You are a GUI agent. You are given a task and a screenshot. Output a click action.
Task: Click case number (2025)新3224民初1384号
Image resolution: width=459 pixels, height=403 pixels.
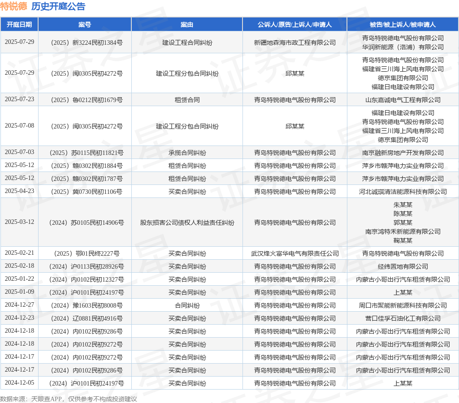(85, 43)
